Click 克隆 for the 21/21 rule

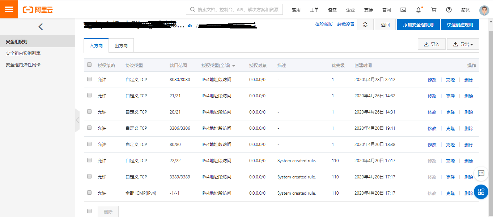click(450, 96)
